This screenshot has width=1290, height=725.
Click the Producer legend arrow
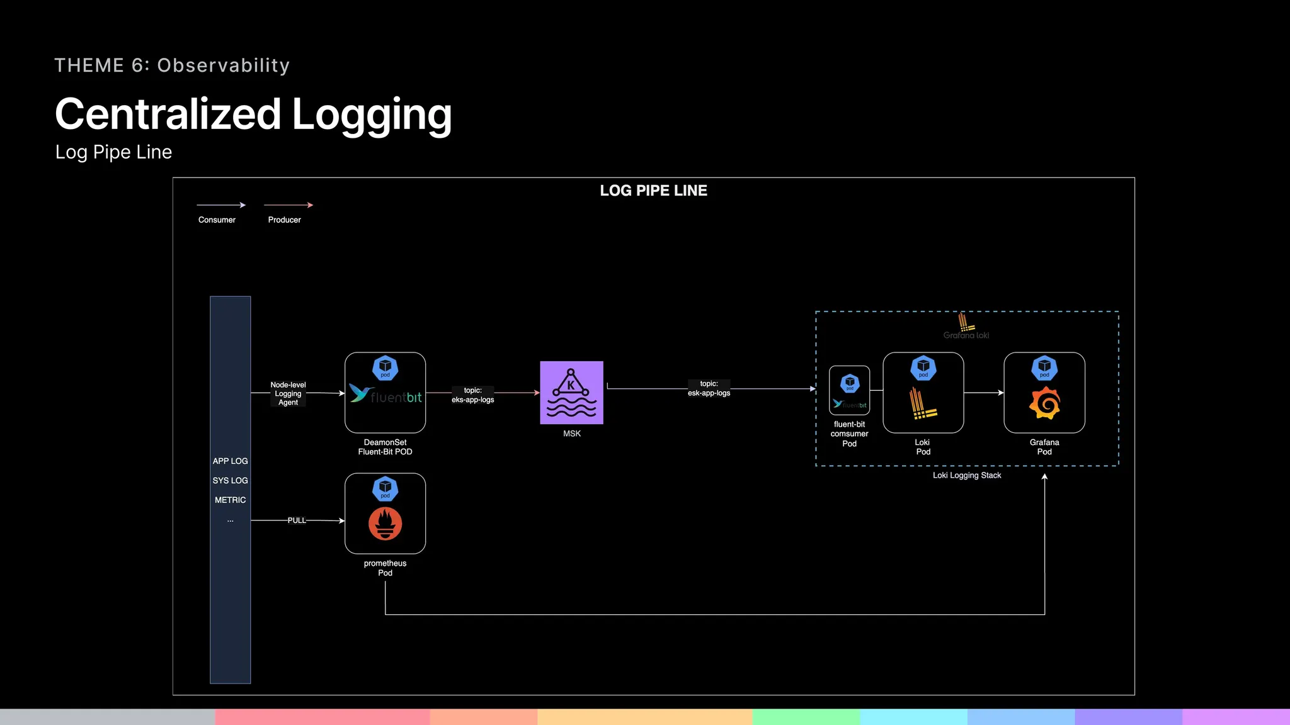pyautogui.click(x=288, y=205)
